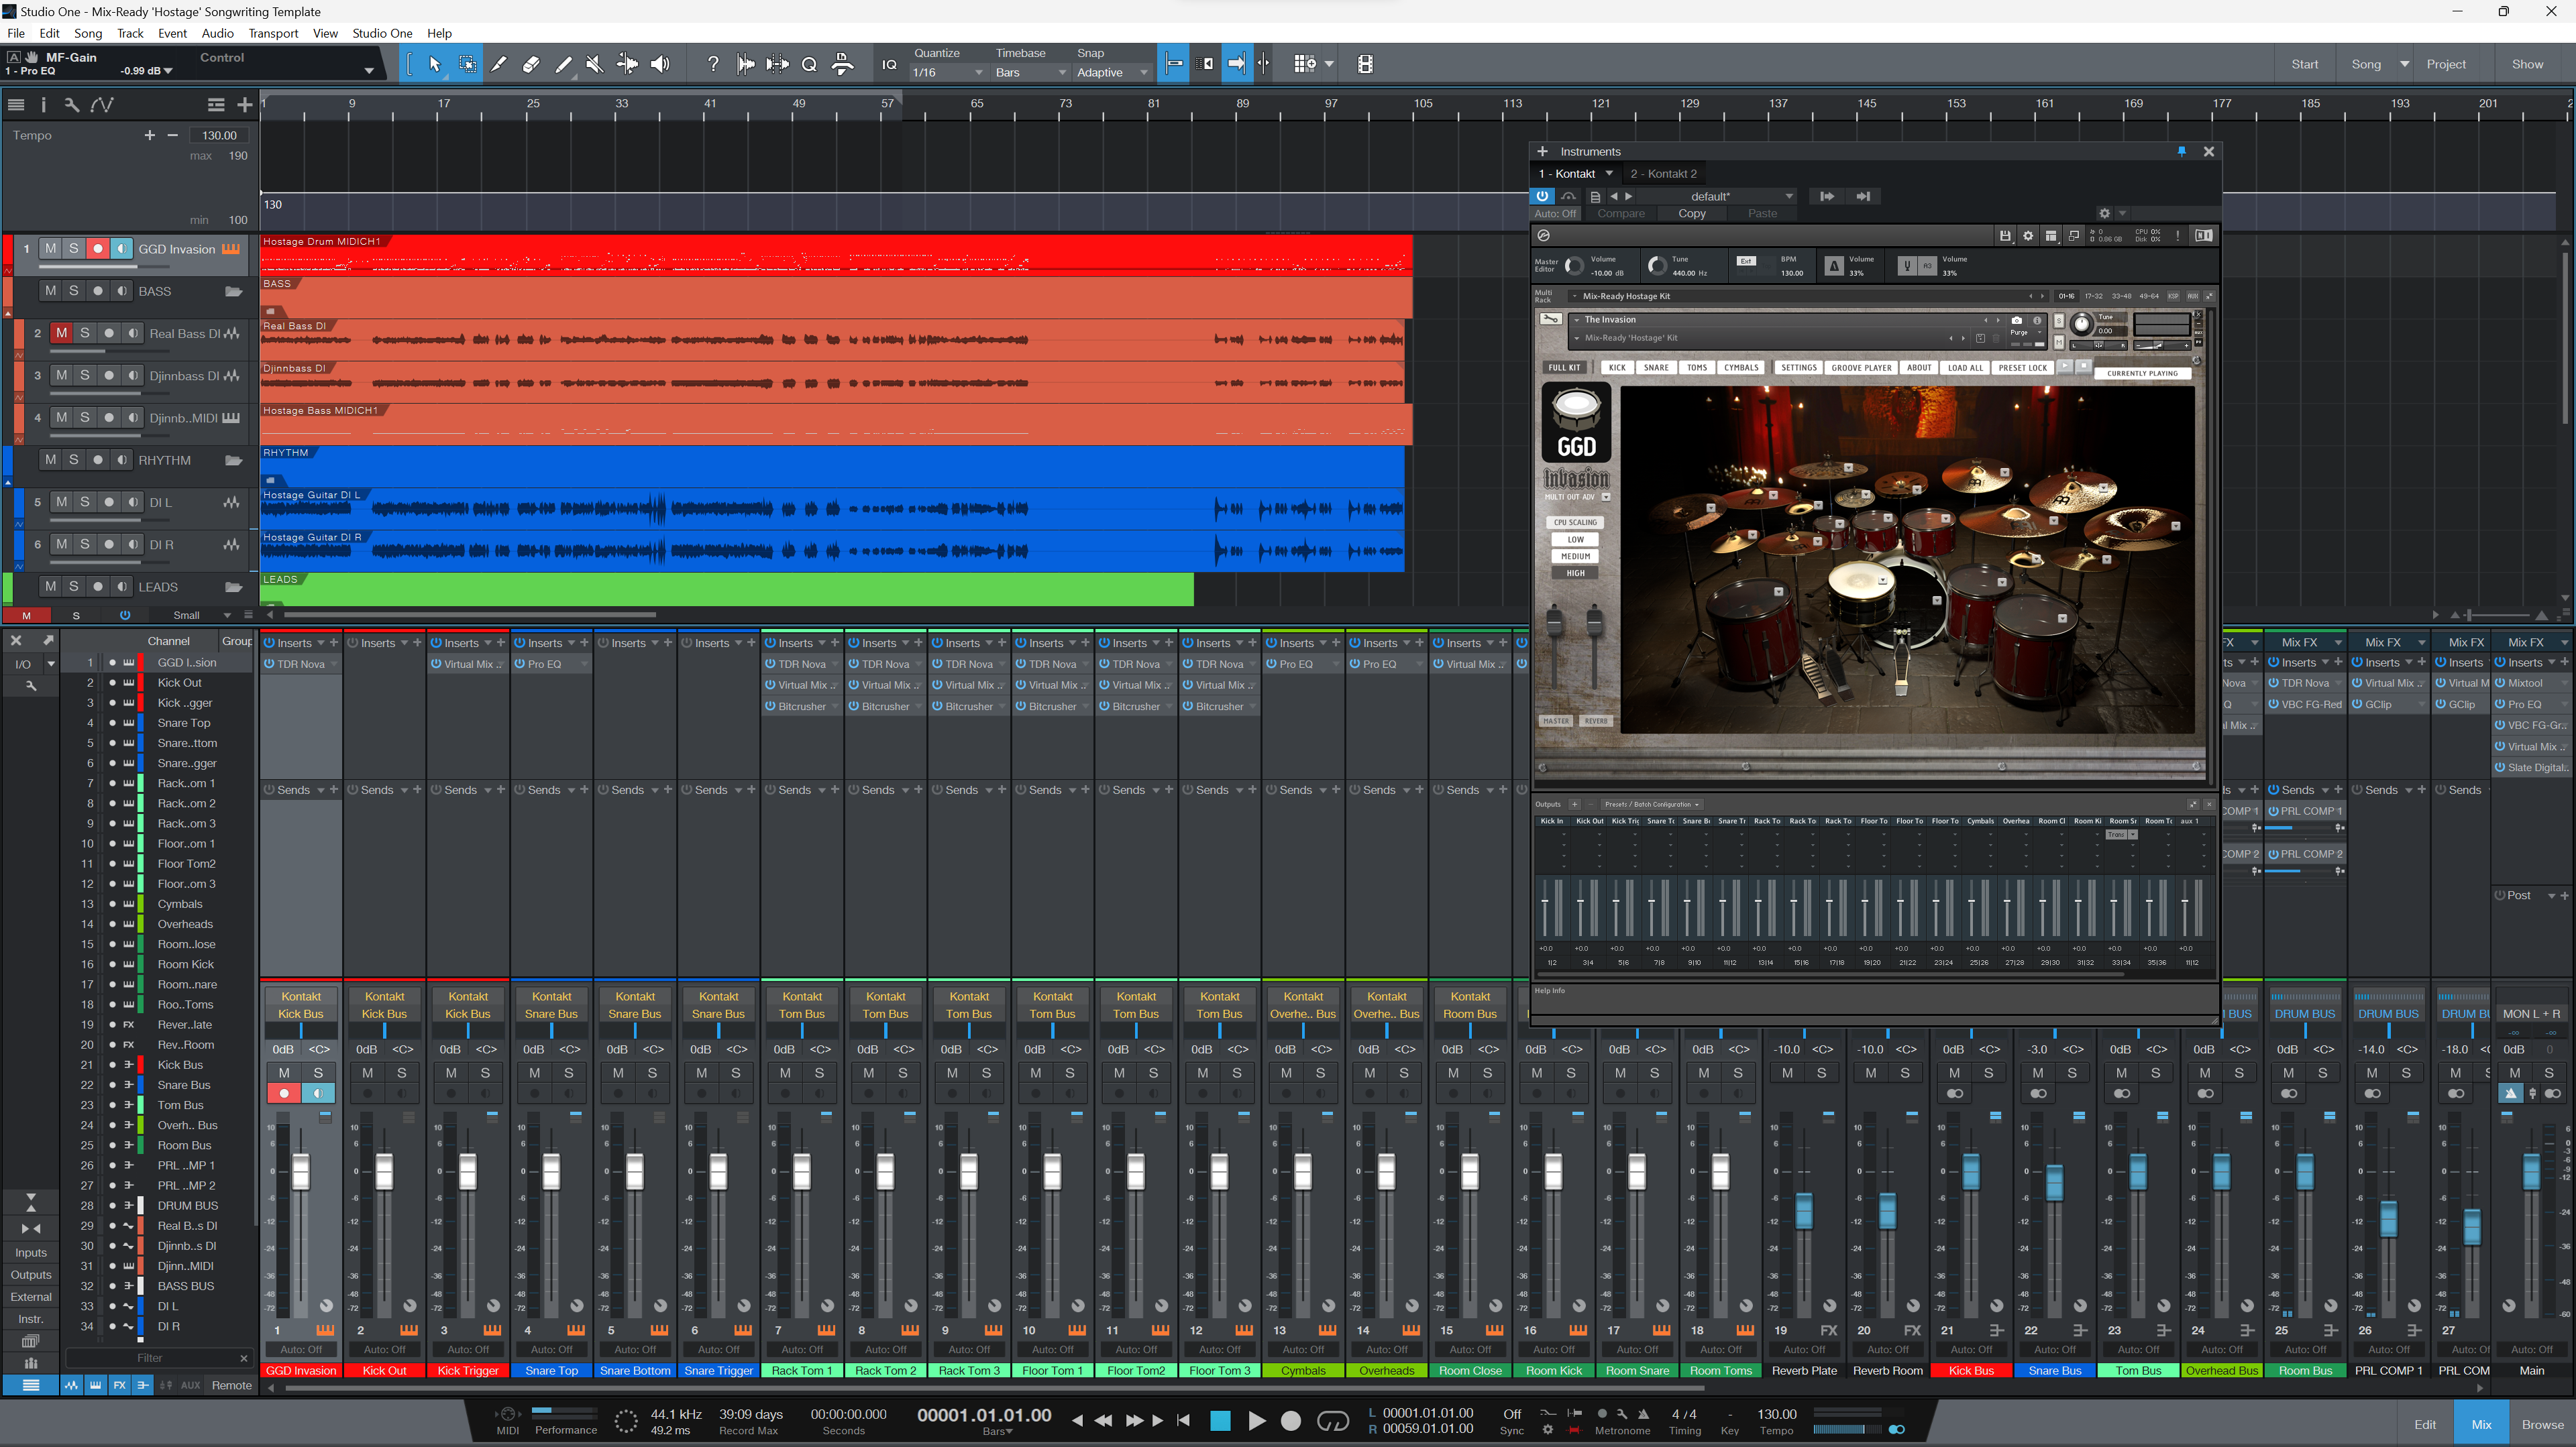This screenshot has width=2576, height=1447.
Task: Click the Loop active icon in transport
Action: pyautogui.click(x=1332, y=1420)
